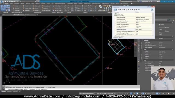This screenshot has height=98, width=175.
Task: Open the Points dropdown in Create Ground Data
Action: pyautogui.click(x=16, y=6)
